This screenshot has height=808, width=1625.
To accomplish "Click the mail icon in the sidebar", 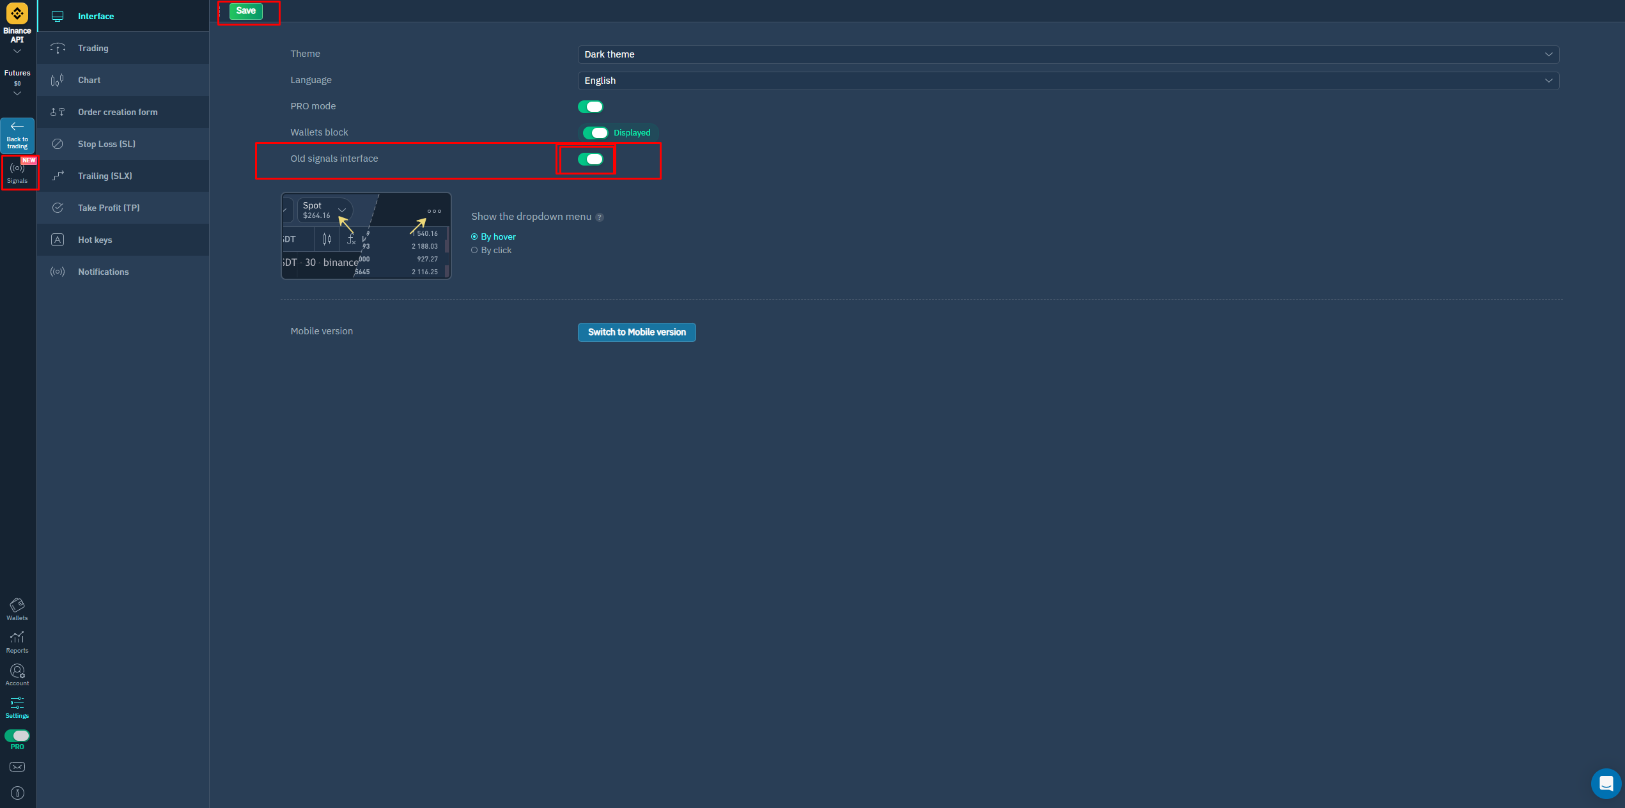I will [x=17, y=766].
